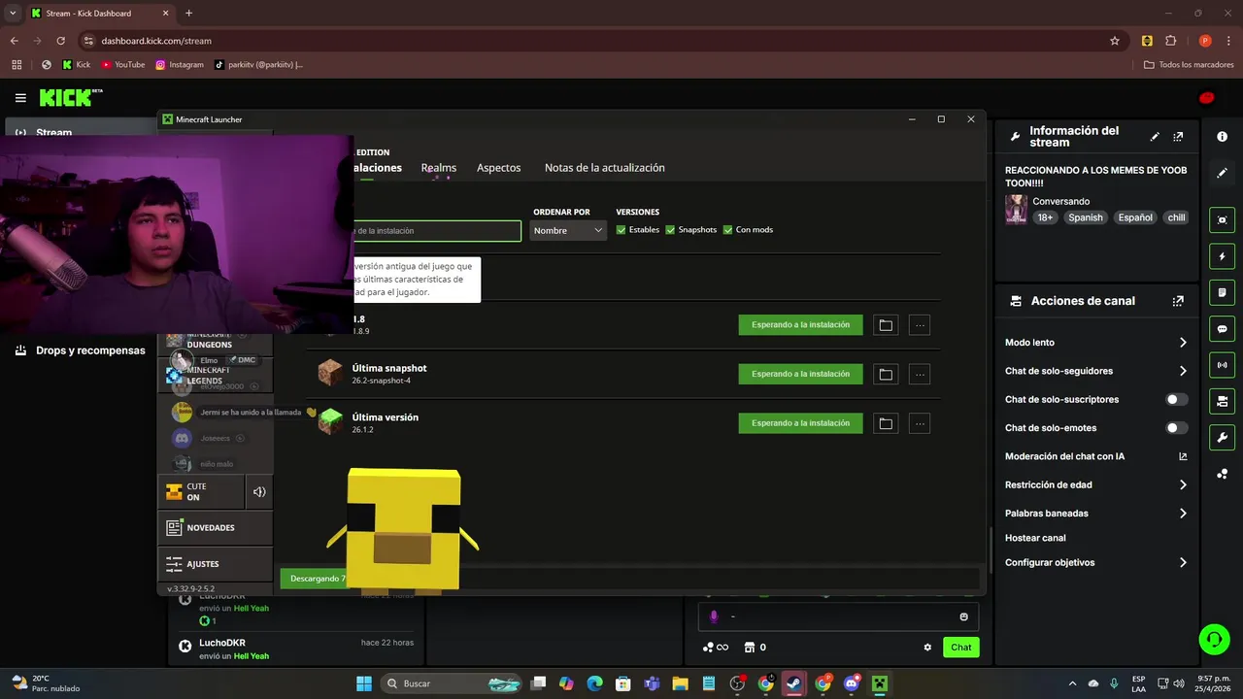
Task: Send message with the green Chat button
Action: tap(961, 648)
